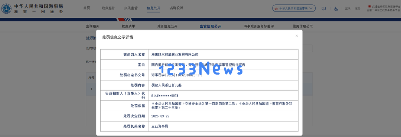Click the dialog title 处罚信息公示详情
Image resolution: width=401 pixels, height=137 pixels.
coord(118,37)
